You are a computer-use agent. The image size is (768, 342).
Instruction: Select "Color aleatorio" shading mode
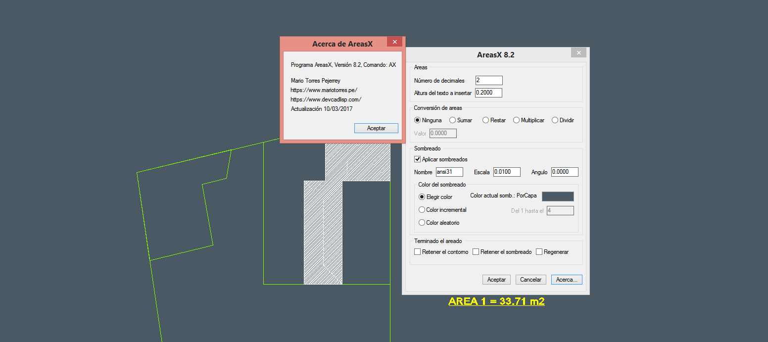[x=422, y=222]
